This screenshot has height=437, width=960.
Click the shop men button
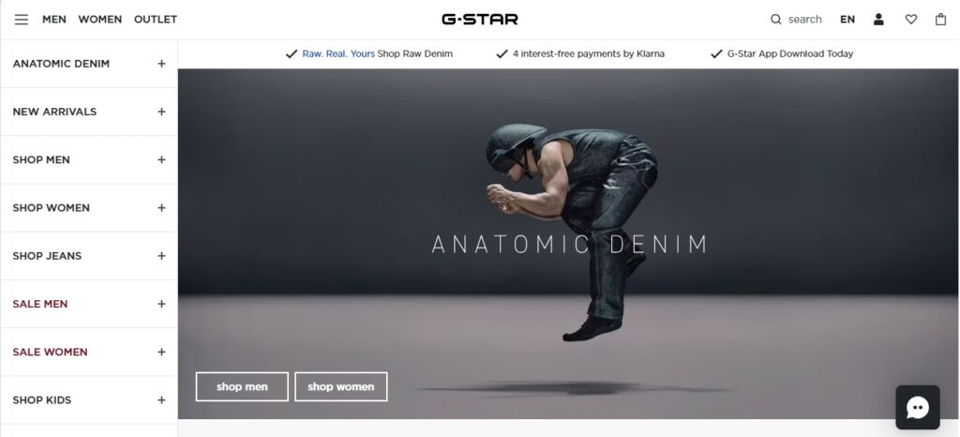pyautogui.click(x=242, y=386)
